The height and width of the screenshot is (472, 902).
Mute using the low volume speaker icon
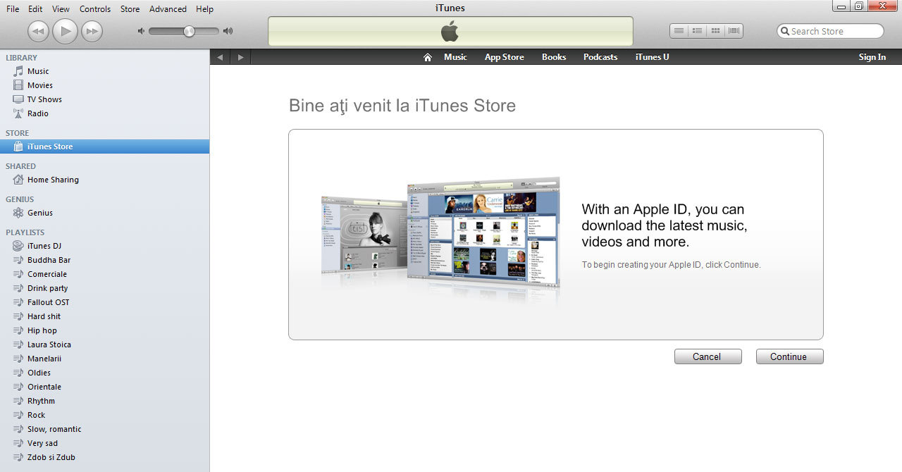(141, 31)
